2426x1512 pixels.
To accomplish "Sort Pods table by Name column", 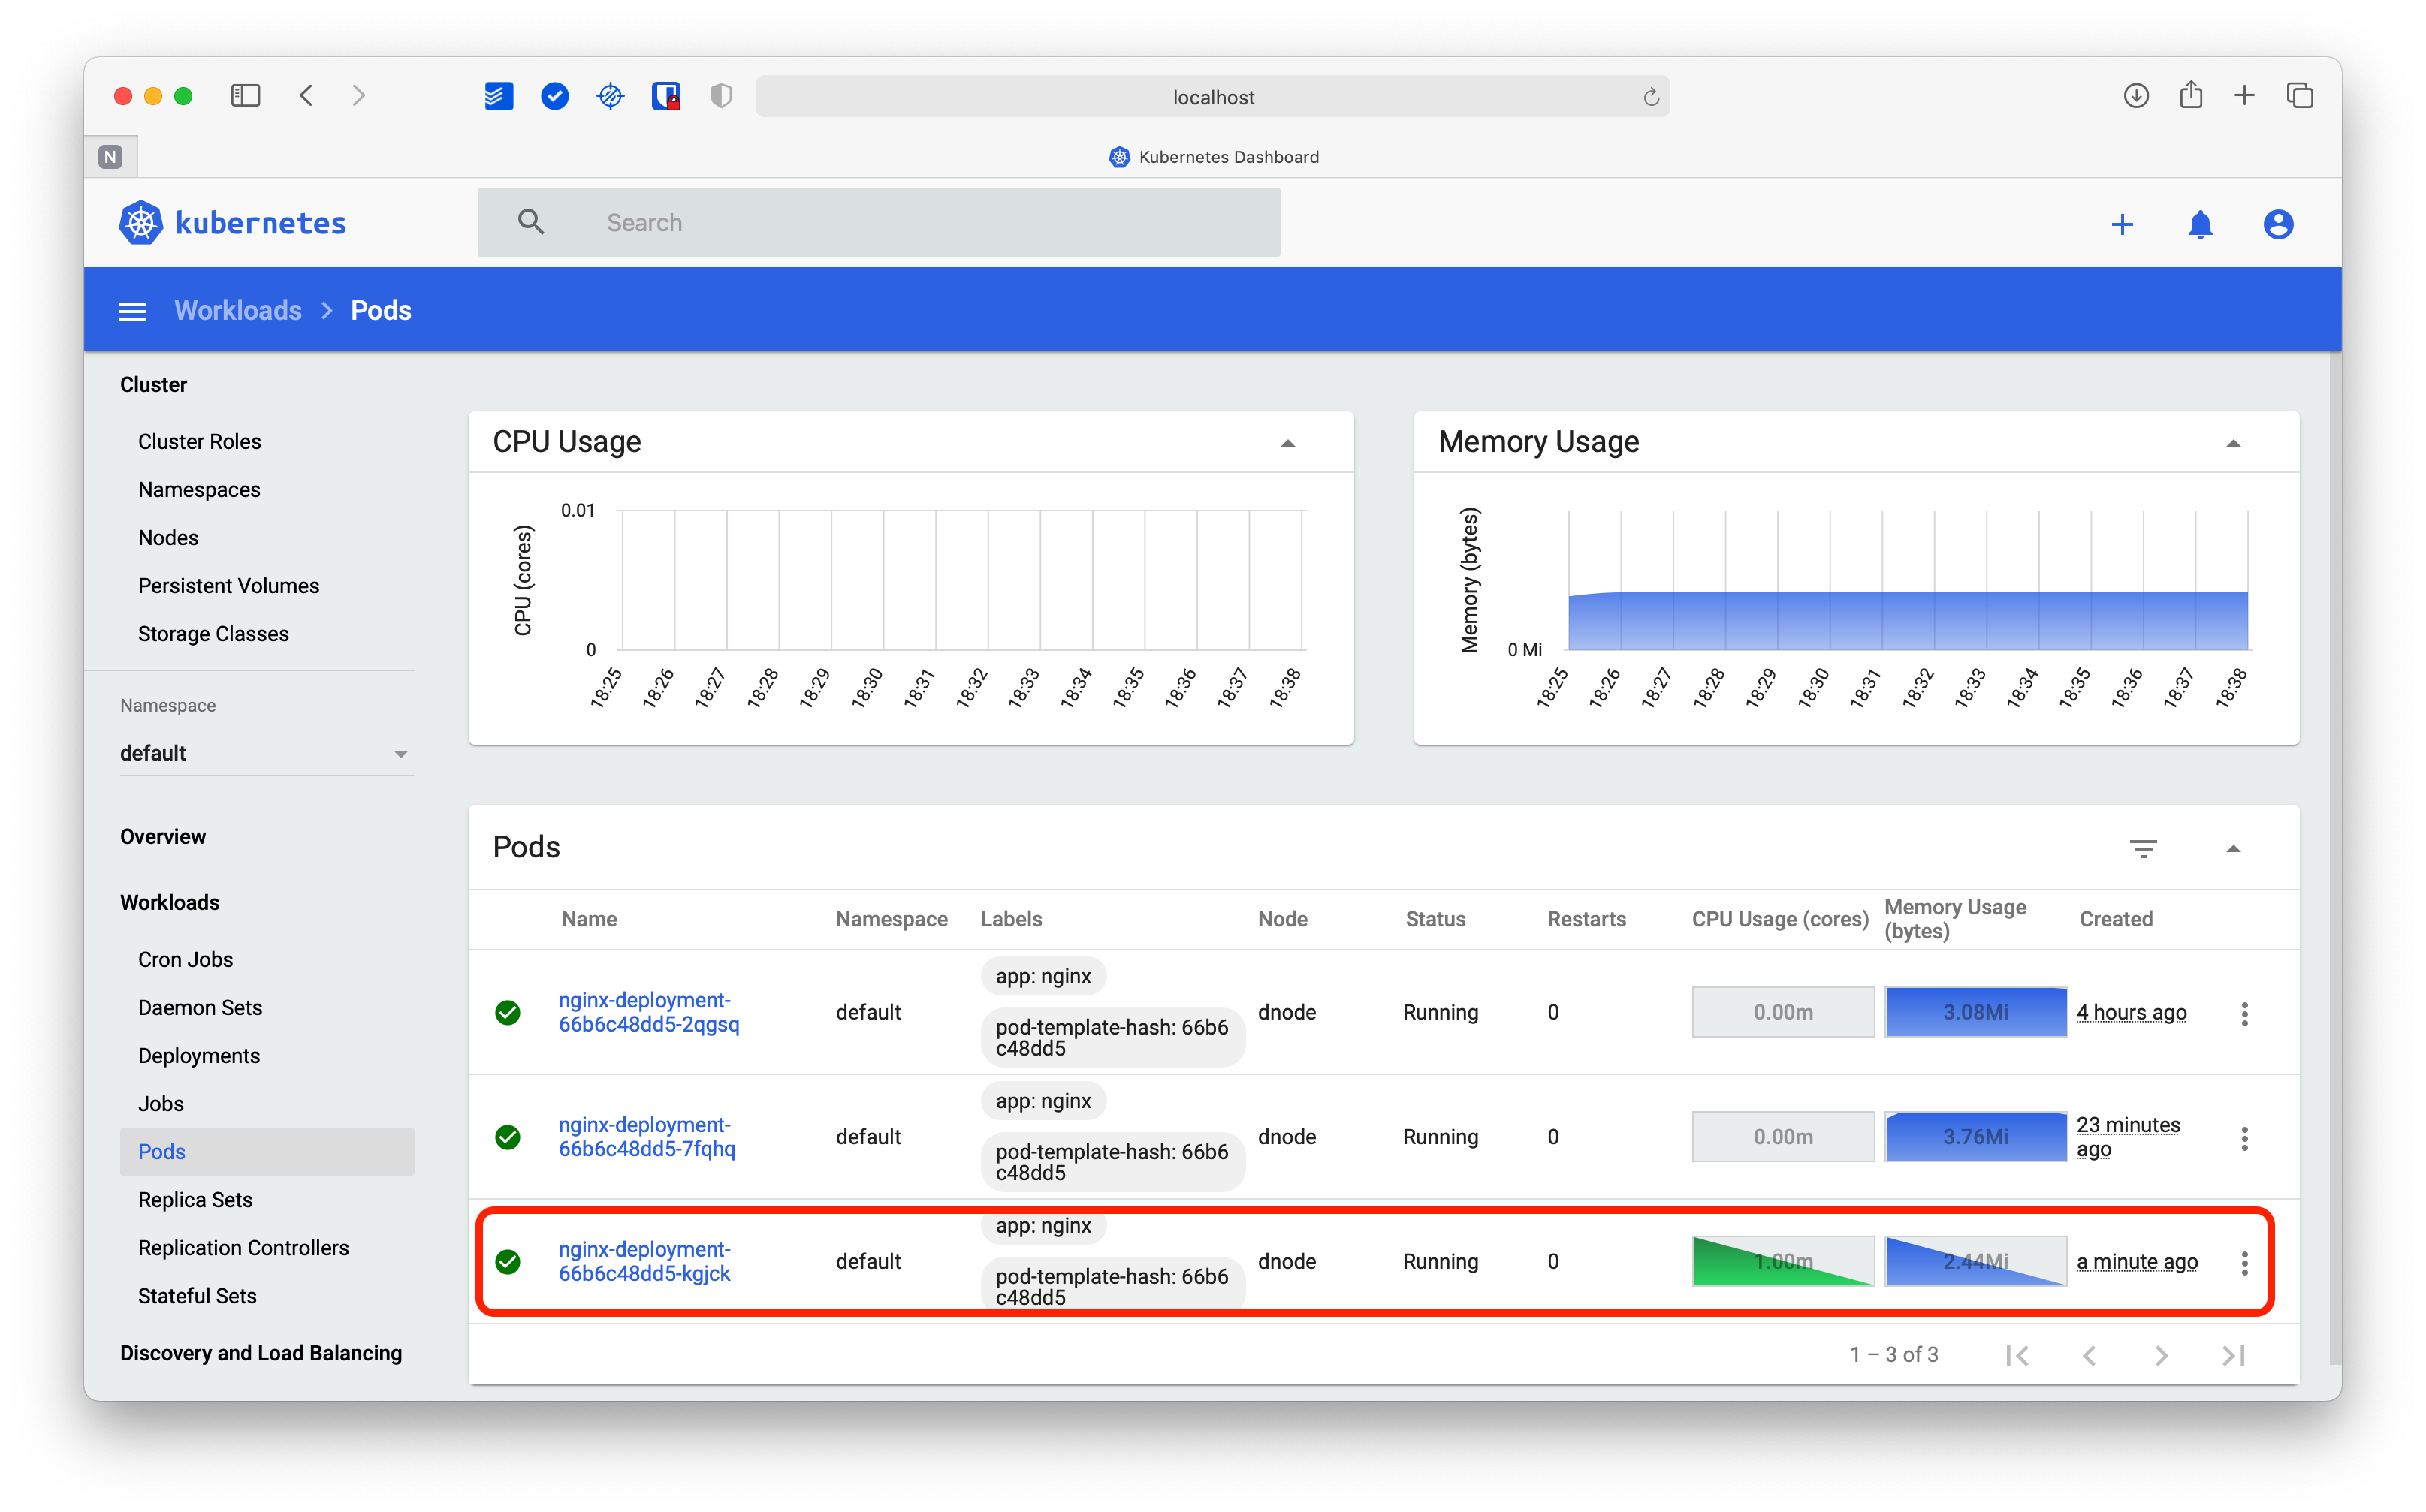I will [590, 919].
